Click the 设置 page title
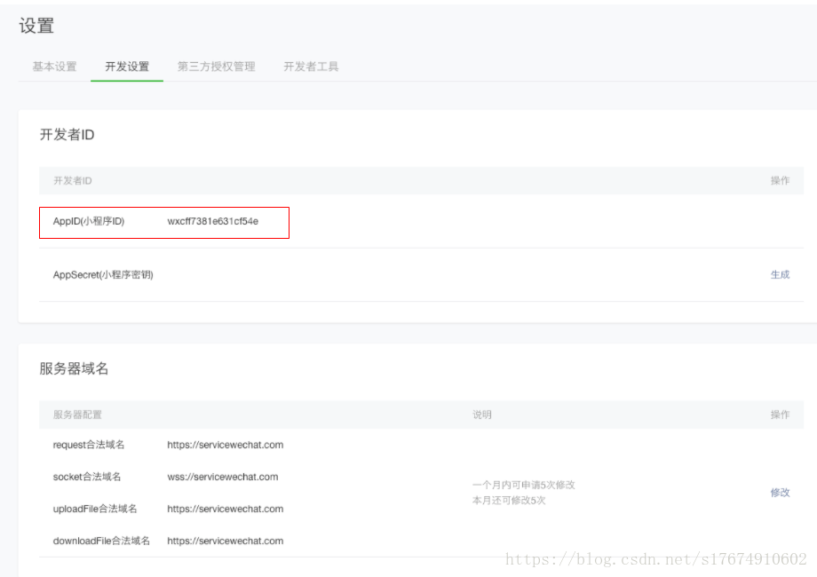 click(36, 26)
